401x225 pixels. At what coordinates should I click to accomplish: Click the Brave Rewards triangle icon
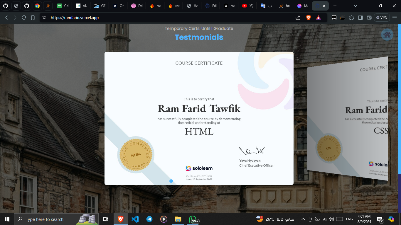(318, 18)
